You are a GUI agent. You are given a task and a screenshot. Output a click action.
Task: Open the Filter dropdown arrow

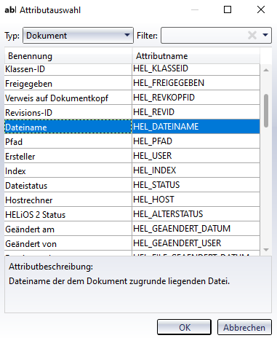tap(265, 35)
